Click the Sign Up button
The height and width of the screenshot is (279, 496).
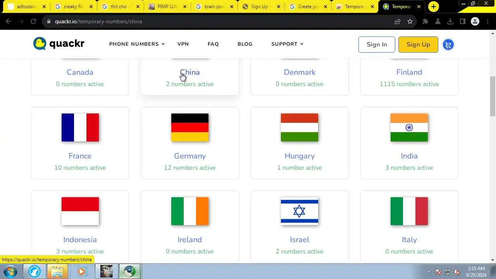click(418, 45)
